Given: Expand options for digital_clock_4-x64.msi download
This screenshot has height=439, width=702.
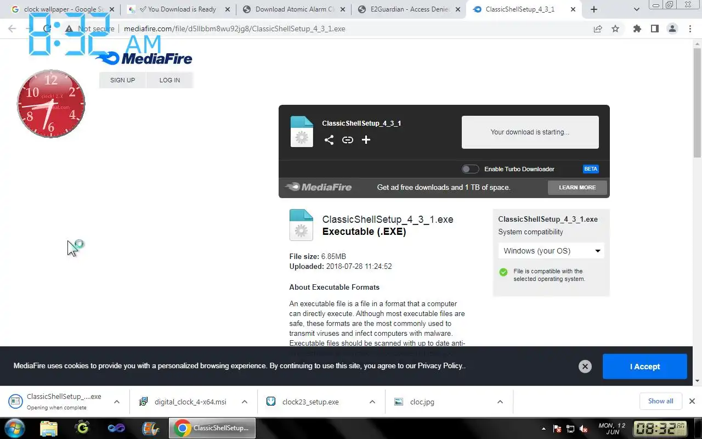Looking at the screenshot, I should click(245, 402).
